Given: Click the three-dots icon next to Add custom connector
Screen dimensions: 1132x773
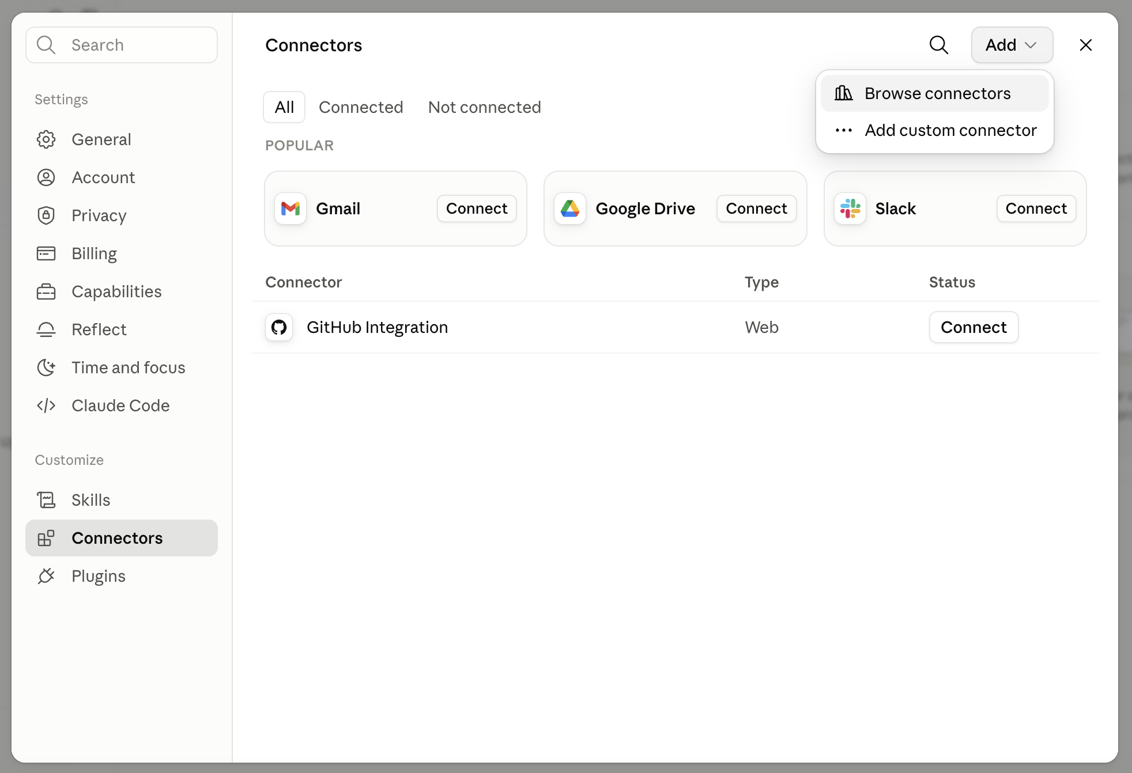Looking at the screenshot, I should pos(844,130).
